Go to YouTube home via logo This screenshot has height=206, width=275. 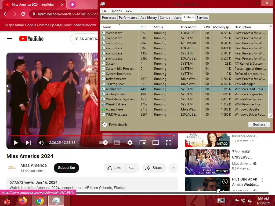click(31, 39)
